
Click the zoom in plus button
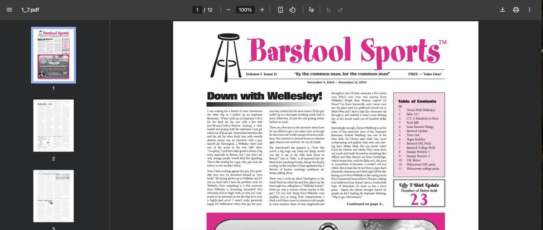point(262,10)
